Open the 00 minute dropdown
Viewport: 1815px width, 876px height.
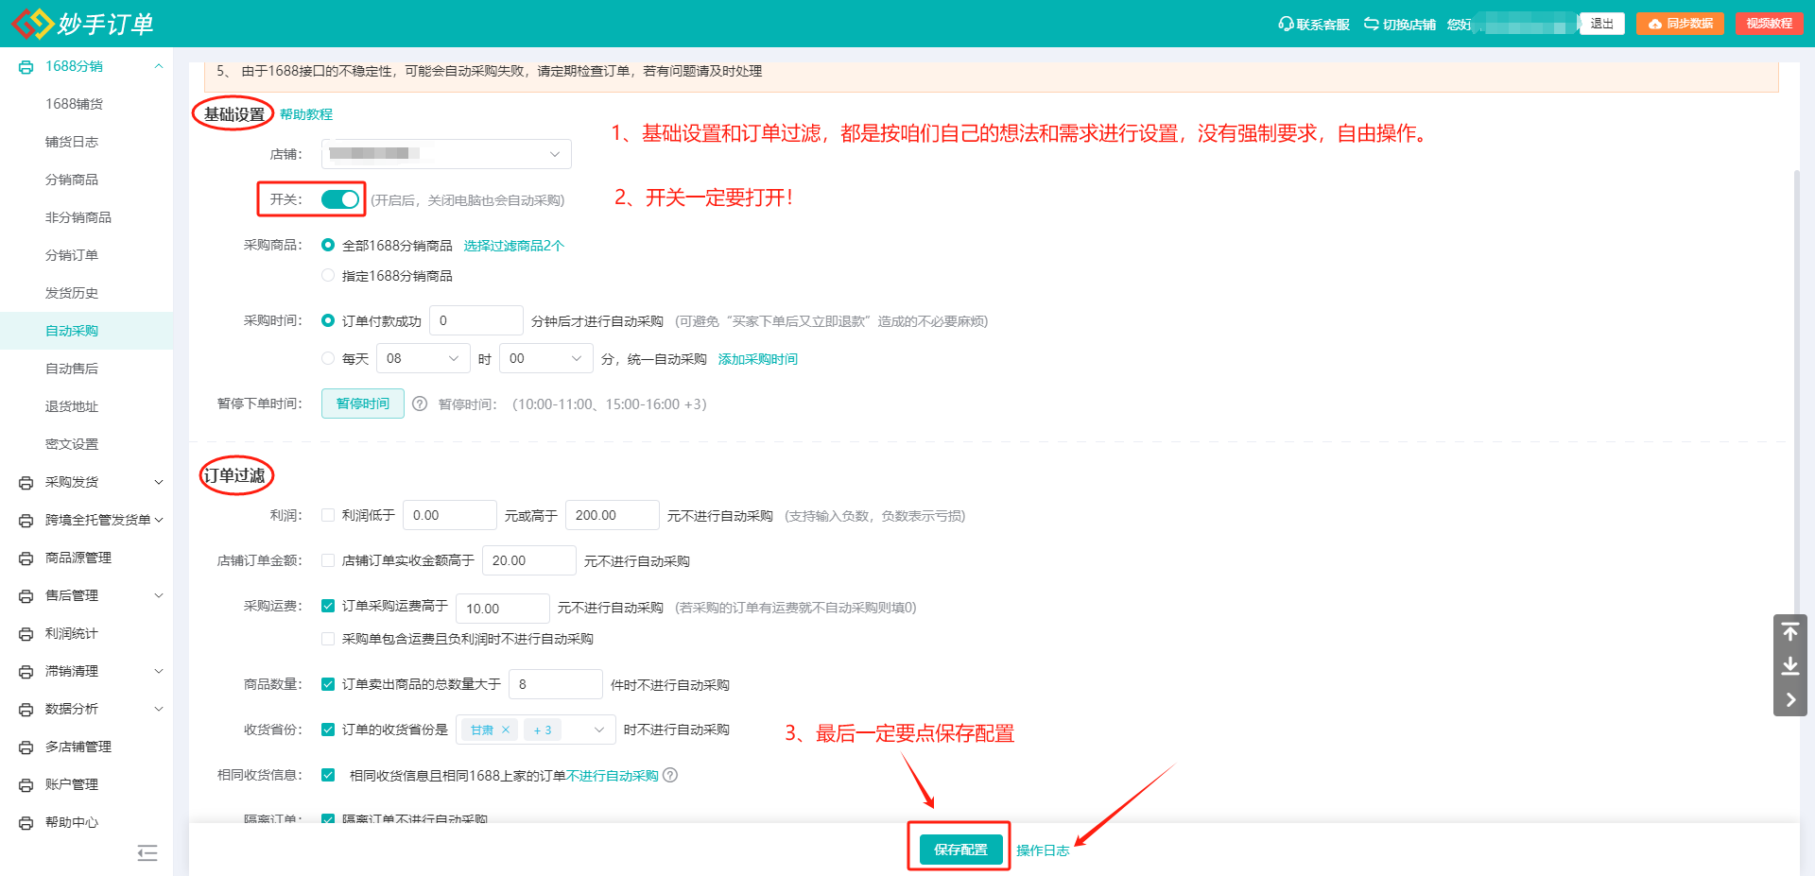[x=546, y=358]
